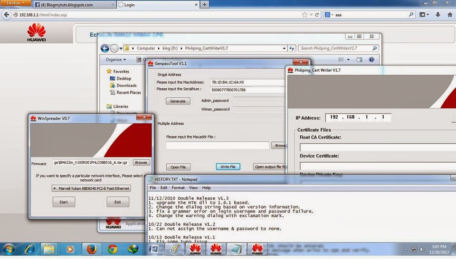Viewport: 456px width, 259px height.
Task: Click the Explorer forward arrow button
Action: coord(114,48)
